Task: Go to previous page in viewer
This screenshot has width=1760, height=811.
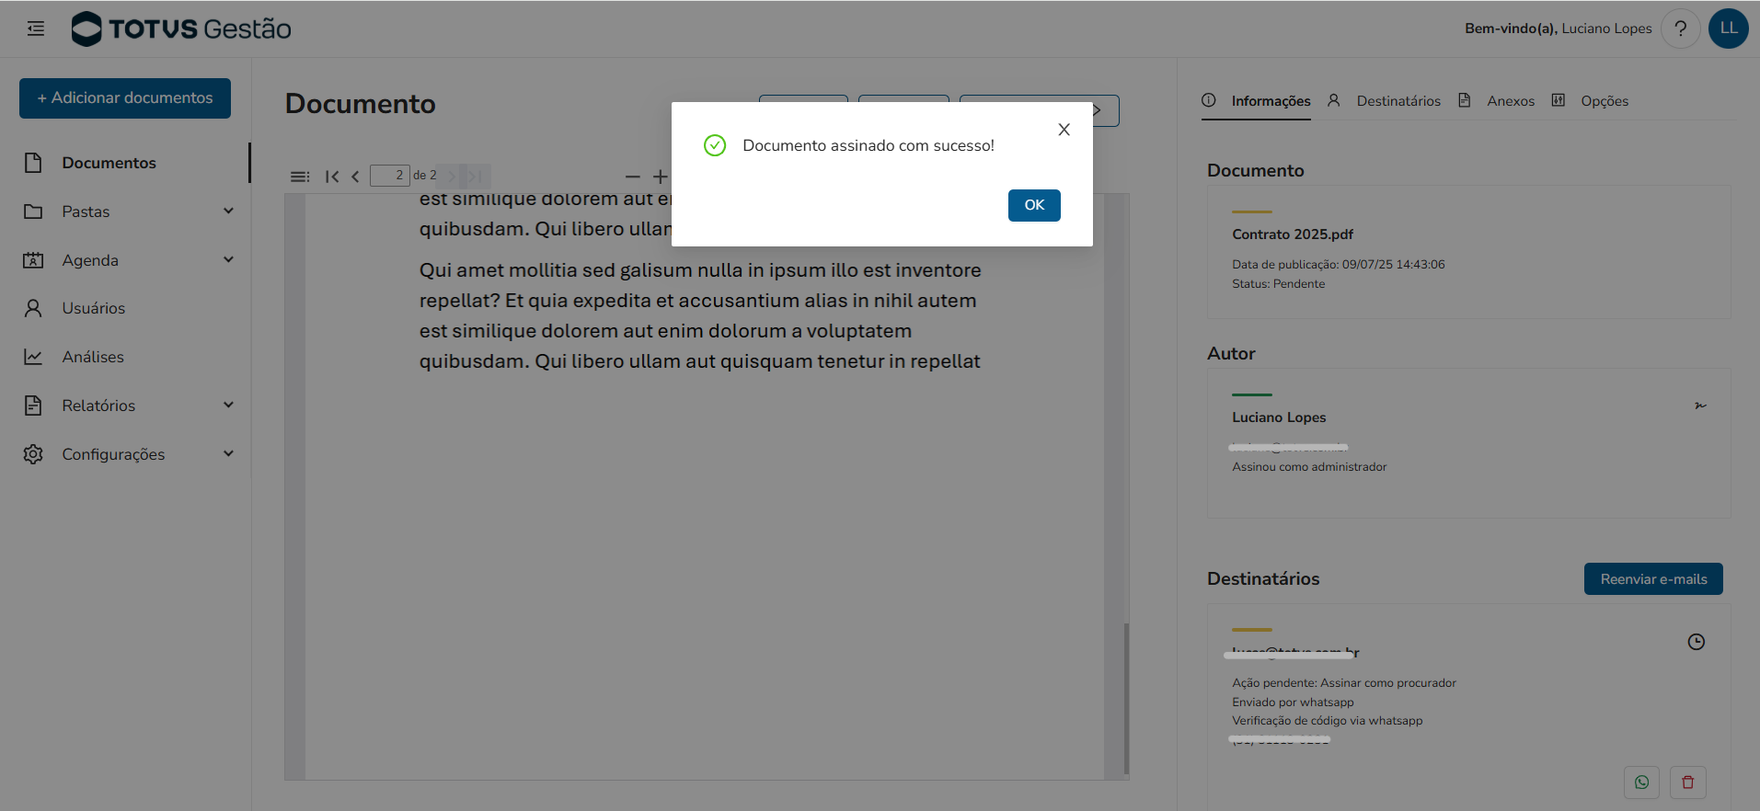Action: click(355, 177)
